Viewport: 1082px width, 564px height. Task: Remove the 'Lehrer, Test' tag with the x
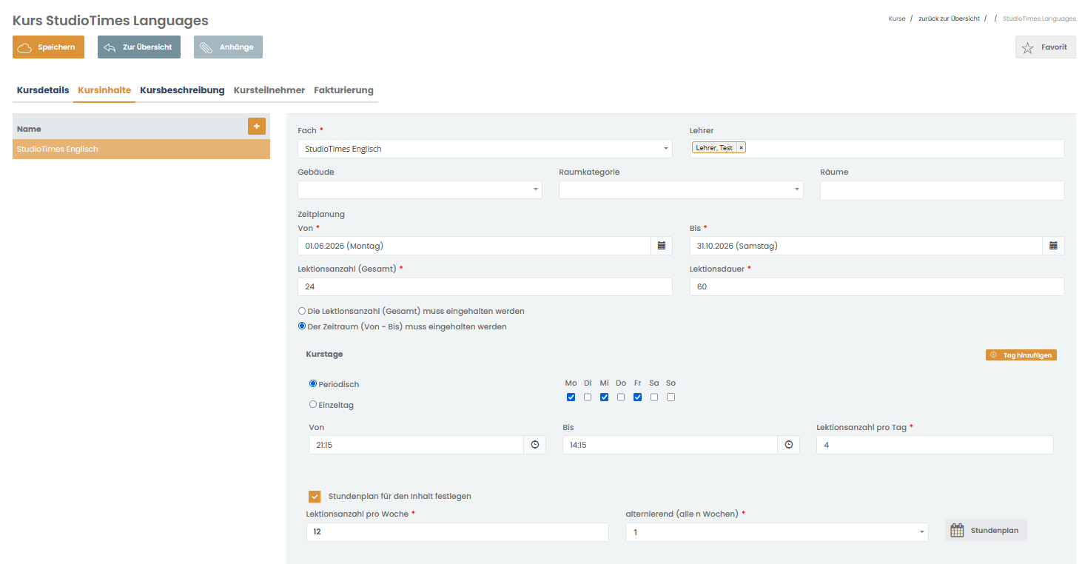pyautogui.click(x=741, y=148)
